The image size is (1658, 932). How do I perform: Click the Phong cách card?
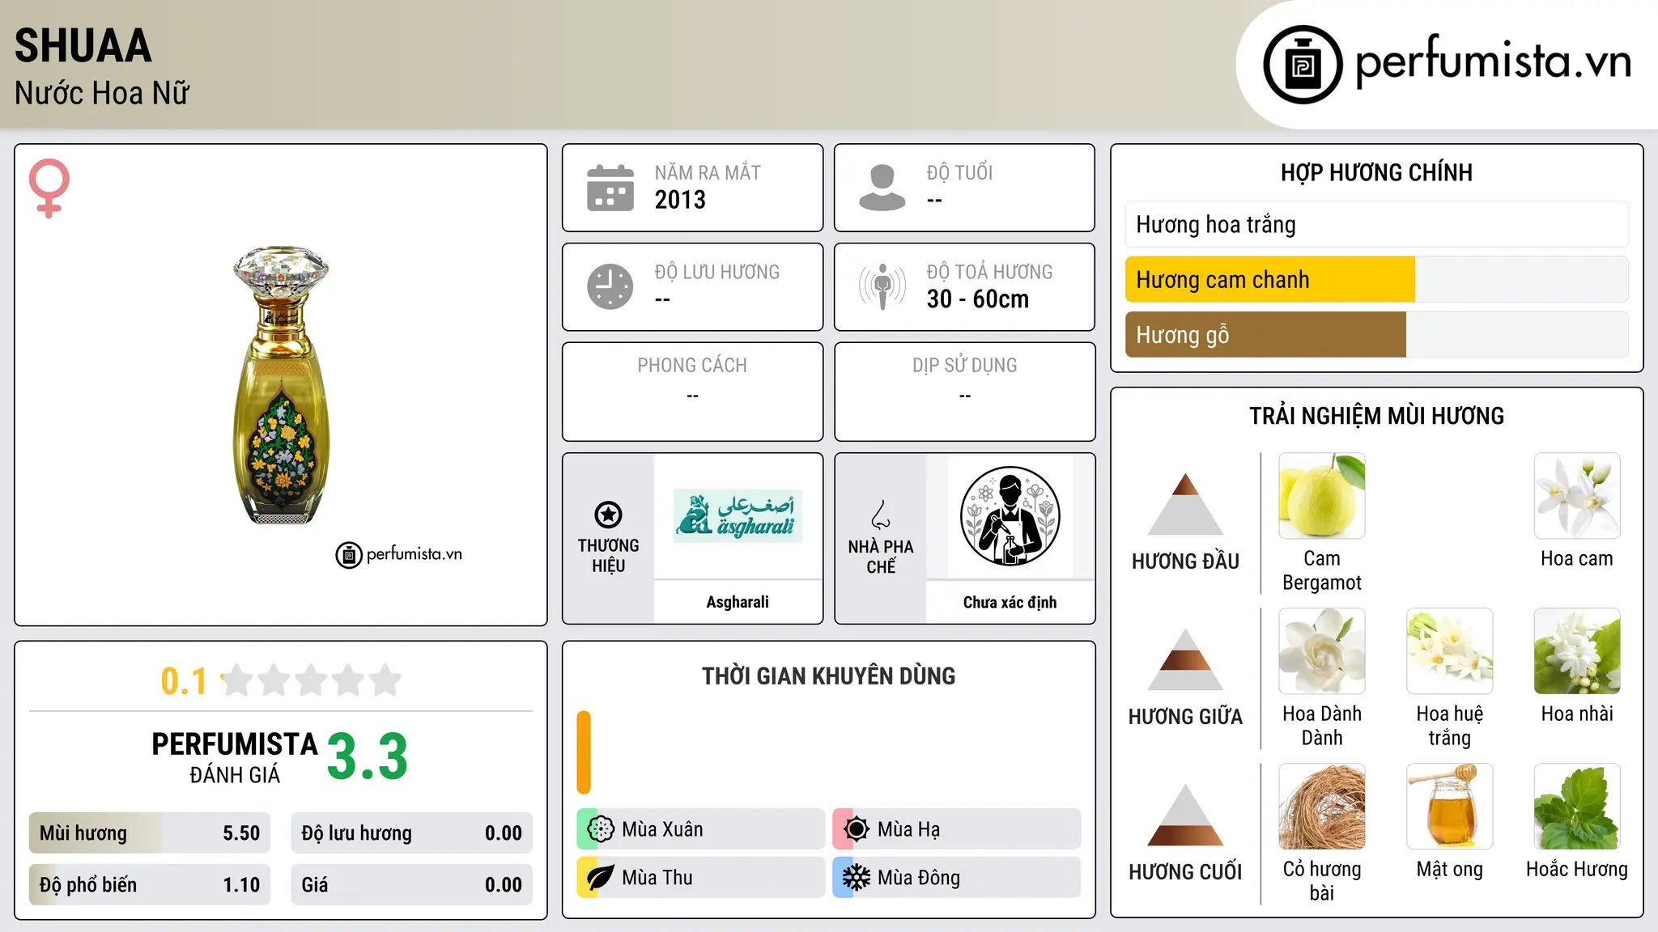click(x=692, y=392)
